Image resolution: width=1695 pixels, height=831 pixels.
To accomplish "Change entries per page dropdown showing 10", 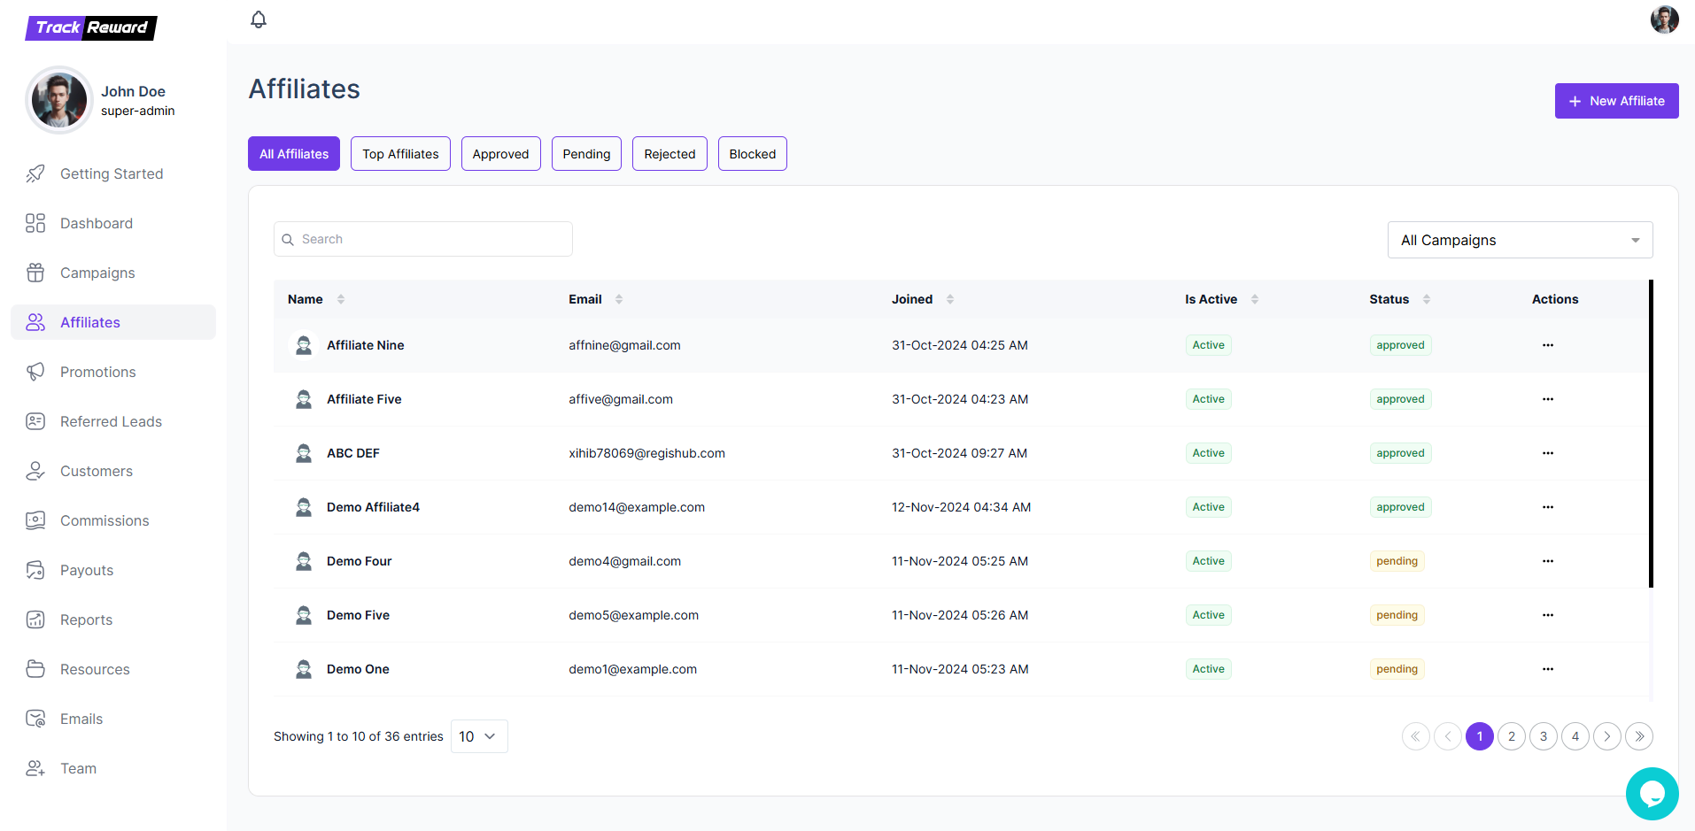I will 479,736.
